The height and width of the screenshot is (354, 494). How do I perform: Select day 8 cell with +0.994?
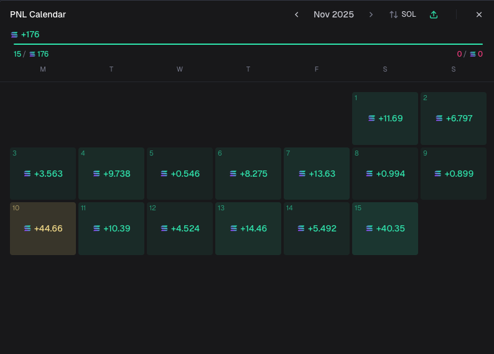tap(385, 174)
